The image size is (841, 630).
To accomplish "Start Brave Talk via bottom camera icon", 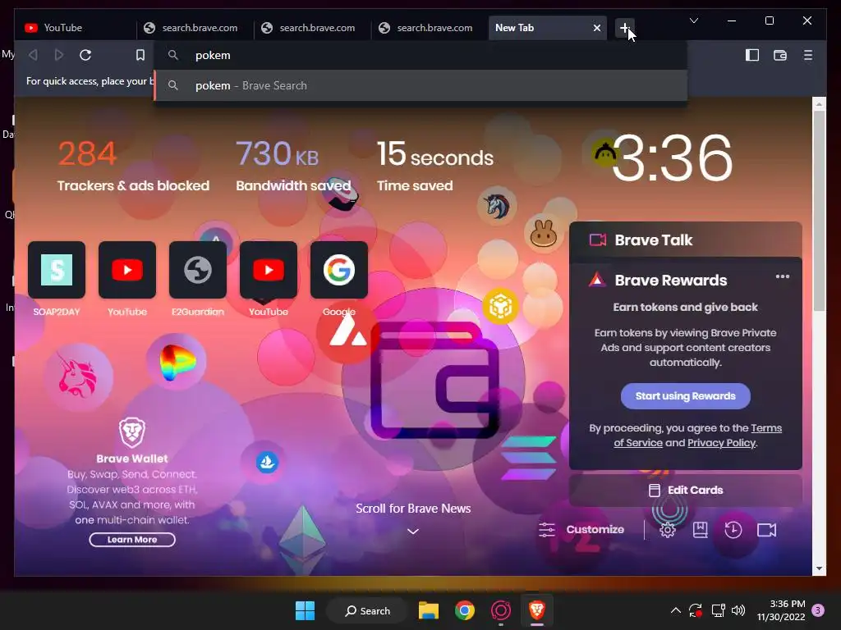I will (x=766, y=530).
